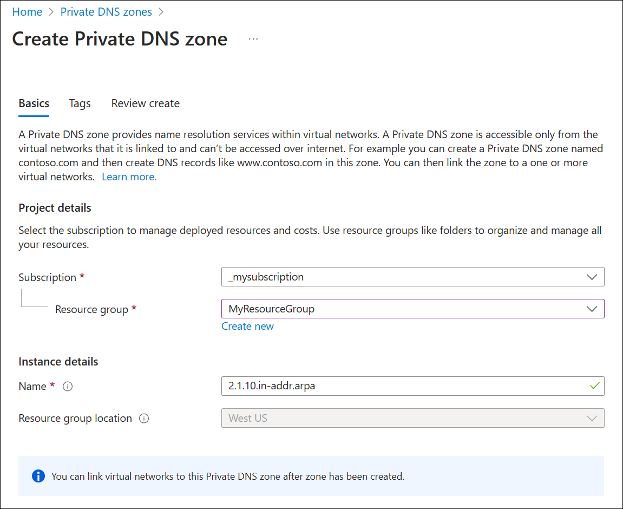Switch to the Tags tab

point(80,103)
